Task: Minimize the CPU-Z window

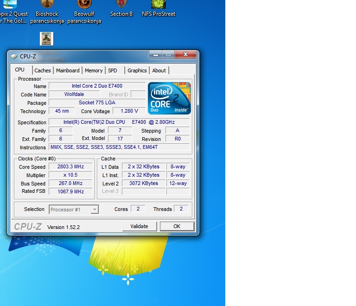Action: click(156, 55)
